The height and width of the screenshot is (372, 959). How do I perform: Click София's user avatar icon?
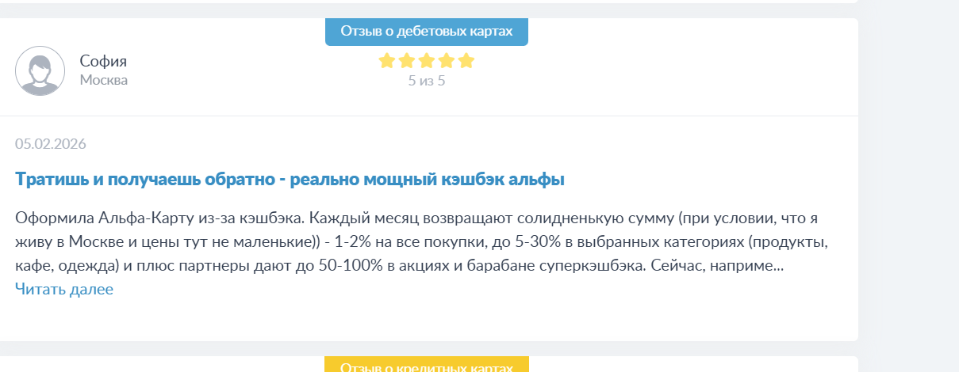pyautogui.click(x=40, y=70)
